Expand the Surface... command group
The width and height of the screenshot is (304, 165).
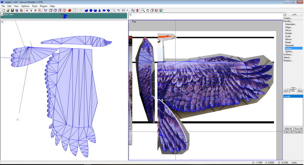[288, 54]
